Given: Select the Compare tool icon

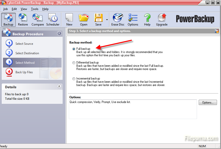Looking at the screenshot, I should coord(38,19).
